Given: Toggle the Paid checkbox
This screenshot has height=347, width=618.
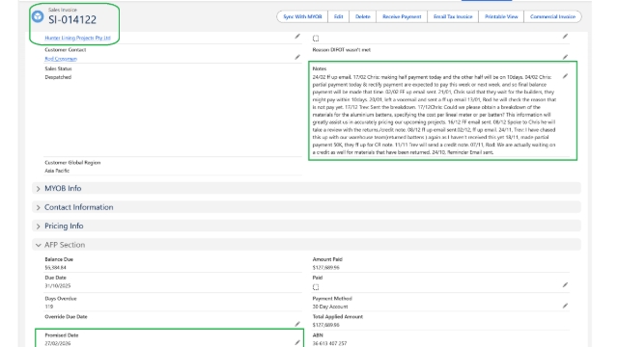Looking at the screenshot, I should click(316, 287).
